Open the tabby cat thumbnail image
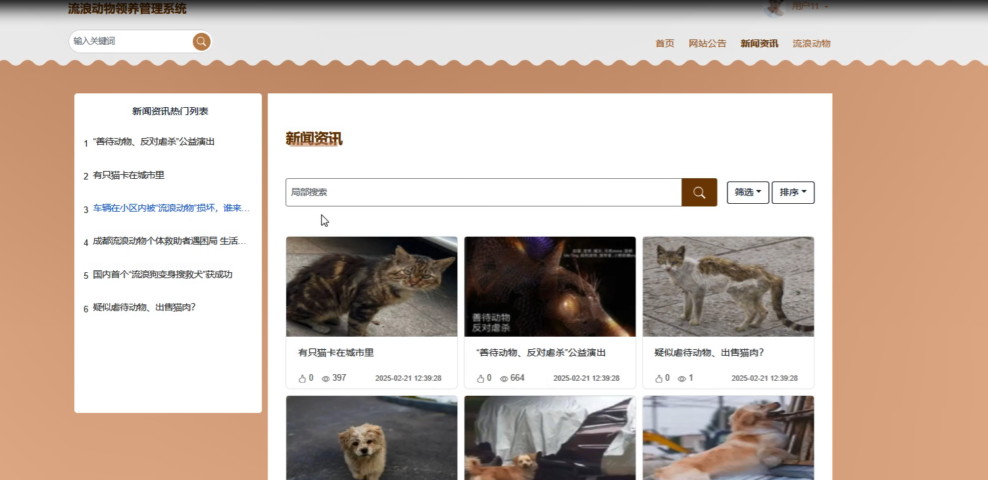 tap(372, 287)
